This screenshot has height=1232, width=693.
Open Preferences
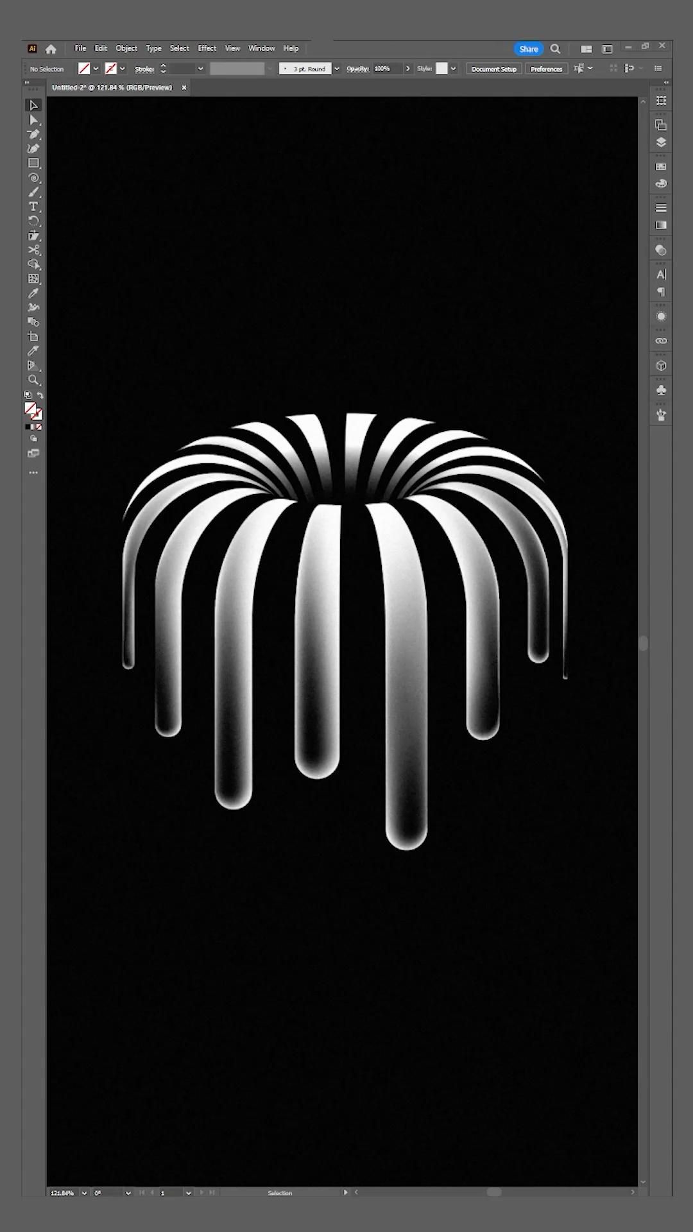click(x=546, y=69)
